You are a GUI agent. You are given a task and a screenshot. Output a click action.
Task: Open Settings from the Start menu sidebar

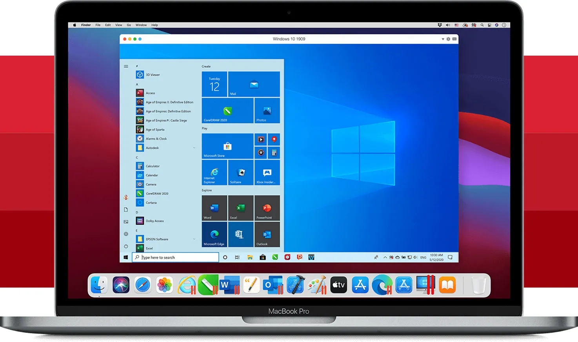126,234
